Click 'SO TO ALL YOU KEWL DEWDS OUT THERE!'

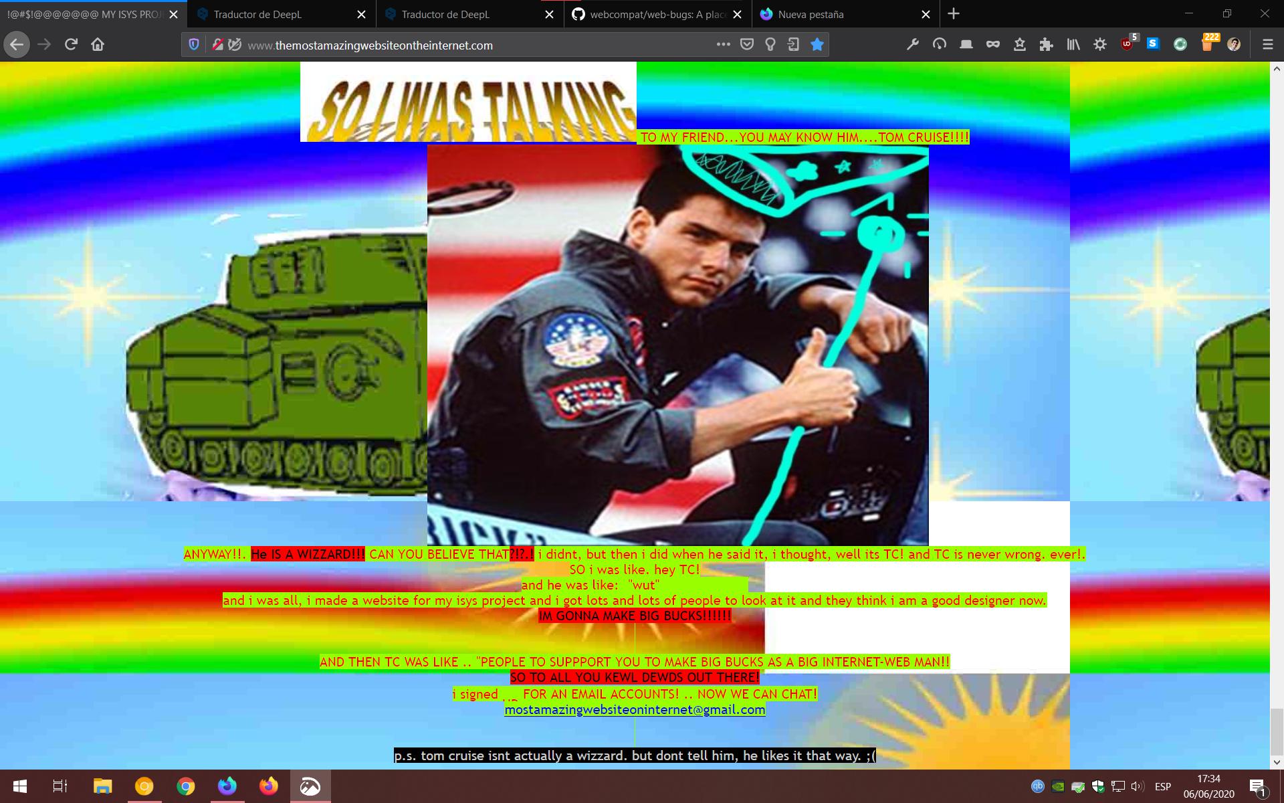[x=635, y=677]
